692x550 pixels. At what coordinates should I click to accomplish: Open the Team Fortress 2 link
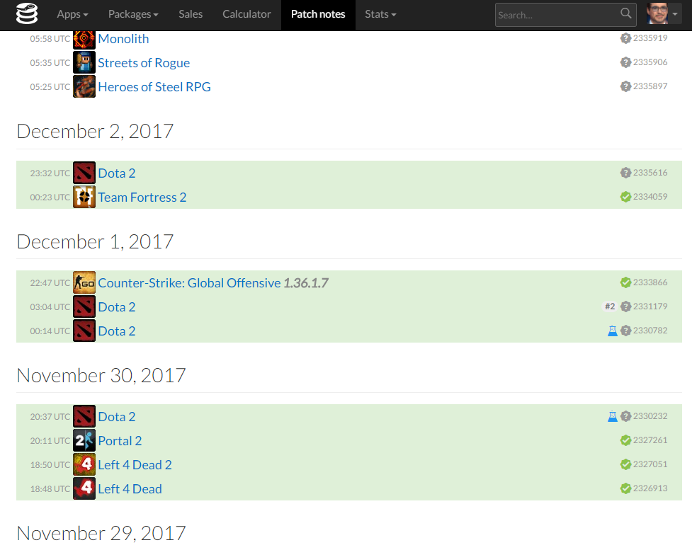(142, 197)
